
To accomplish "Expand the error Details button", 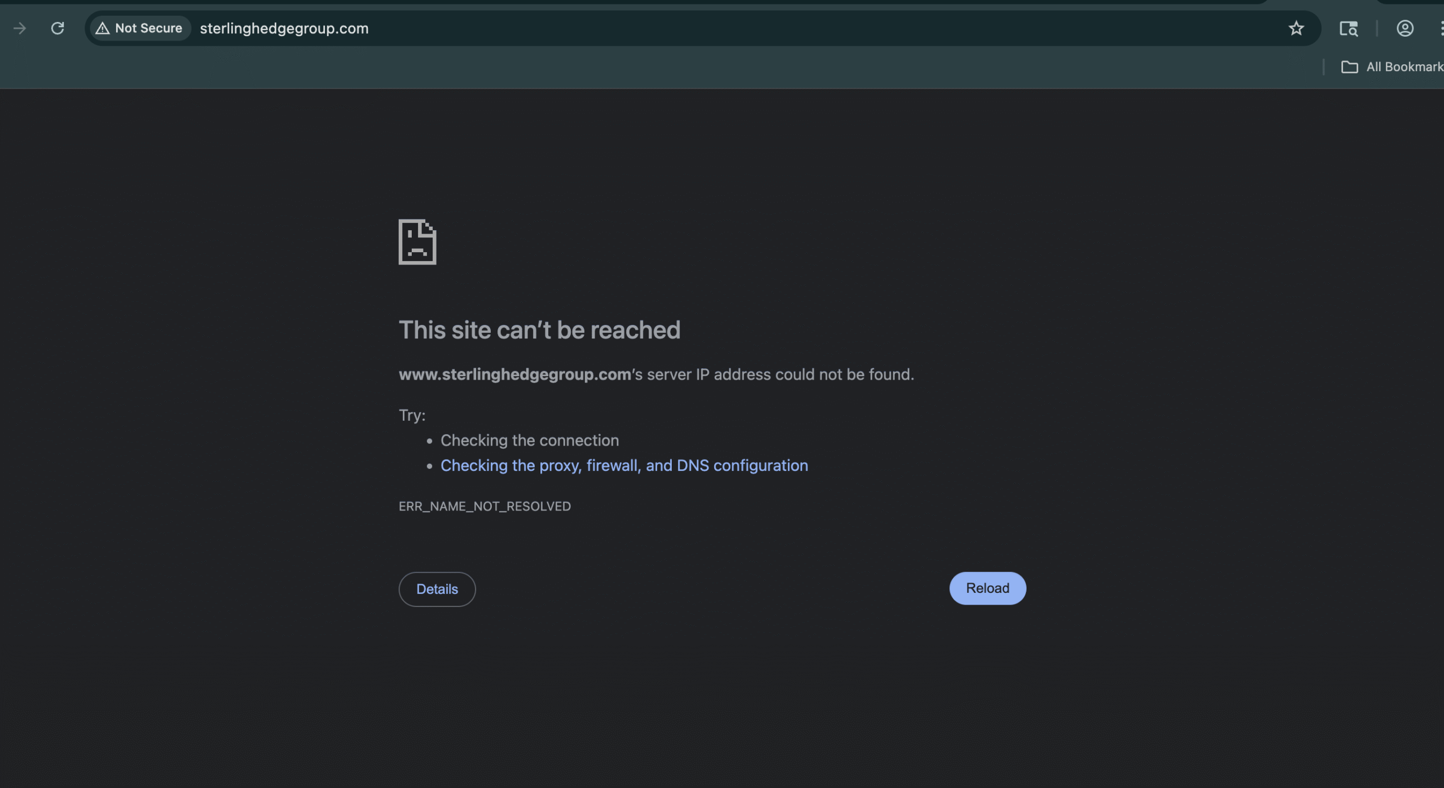I will (437, 589).
